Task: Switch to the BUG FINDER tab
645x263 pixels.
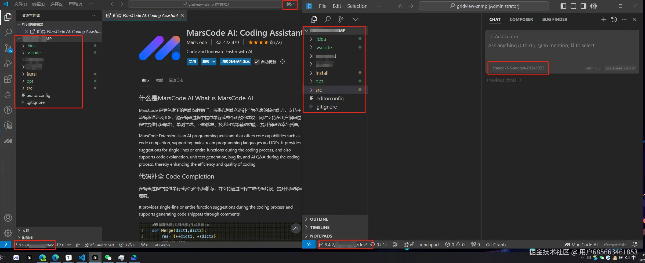Action: click(555, 19)
